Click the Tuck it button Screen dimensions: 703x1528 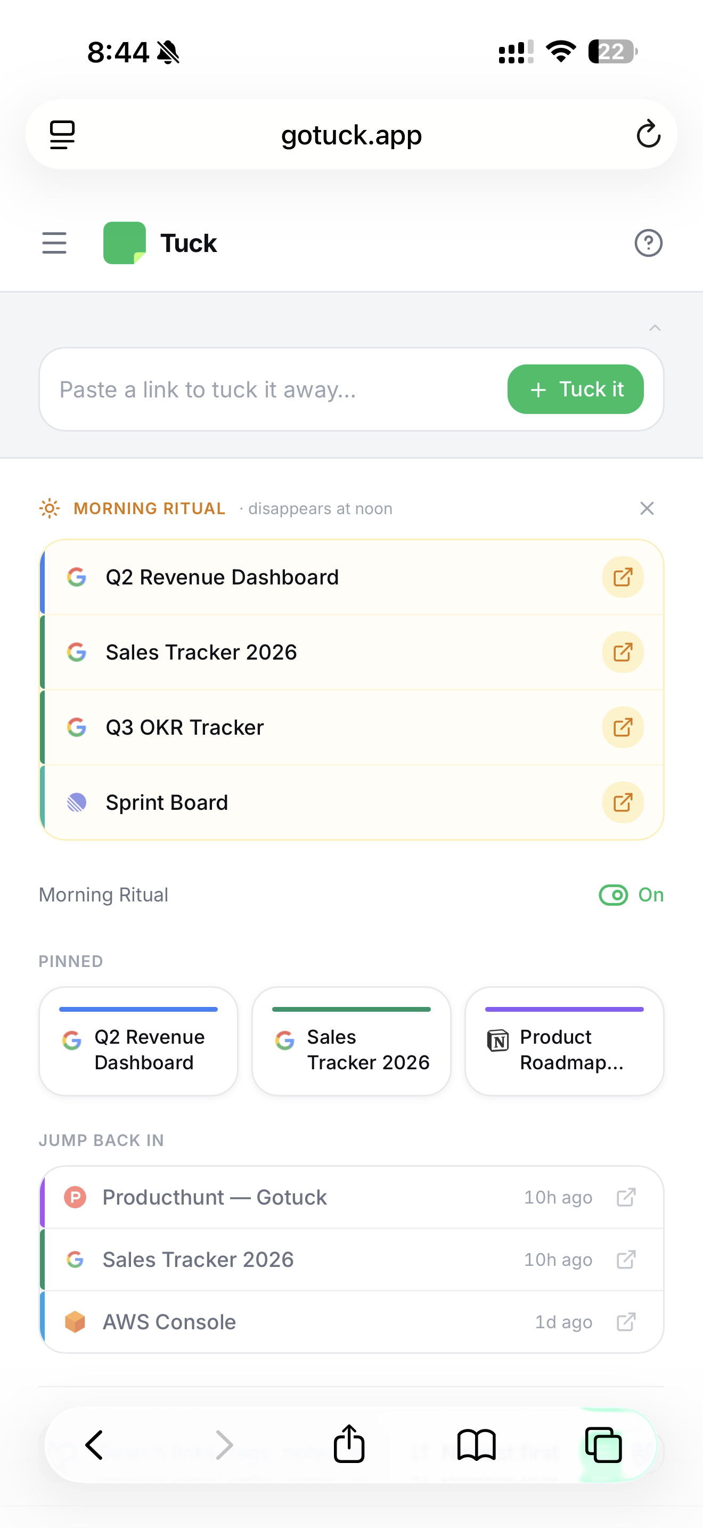(576, 389)
